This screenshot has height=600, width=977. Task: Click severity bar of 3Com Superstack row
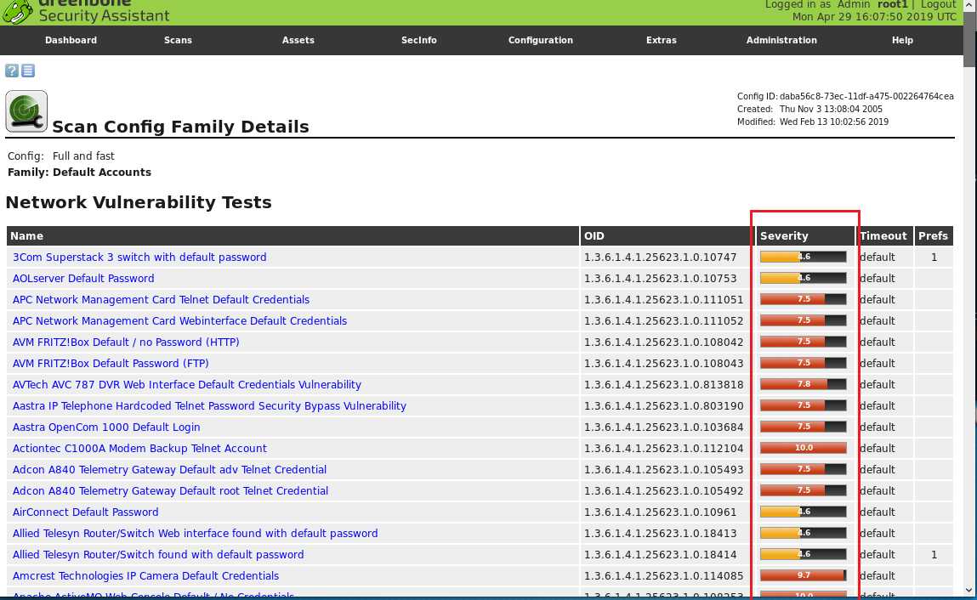click(804, 257)
